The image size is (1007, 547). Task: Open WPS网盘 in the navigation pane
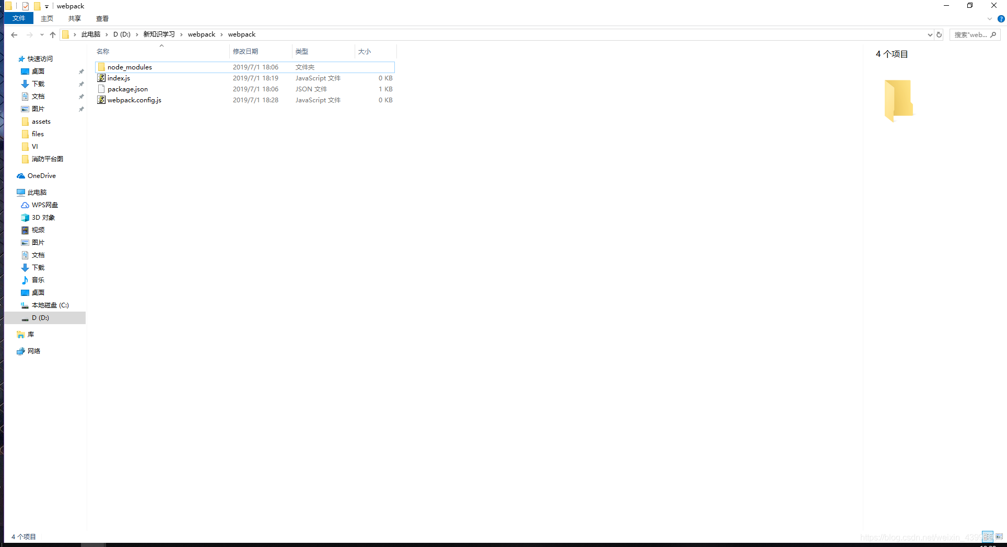(45, 205)
